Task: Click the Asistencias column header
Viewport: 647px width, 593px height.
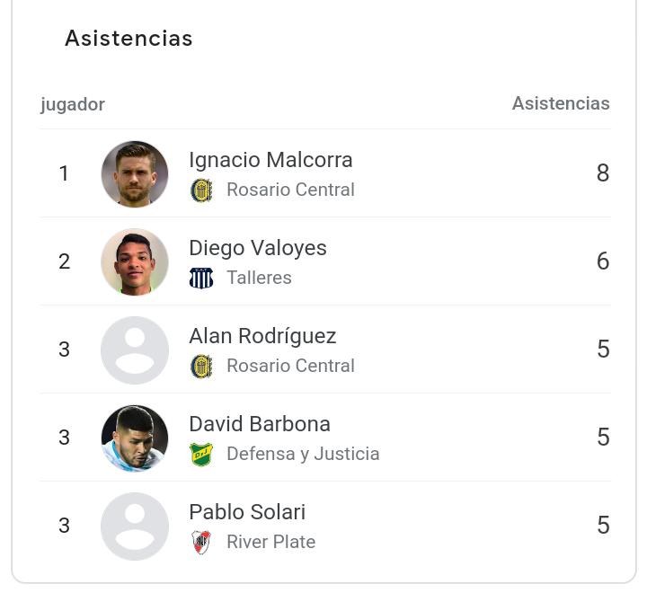Action: point(561,103)
